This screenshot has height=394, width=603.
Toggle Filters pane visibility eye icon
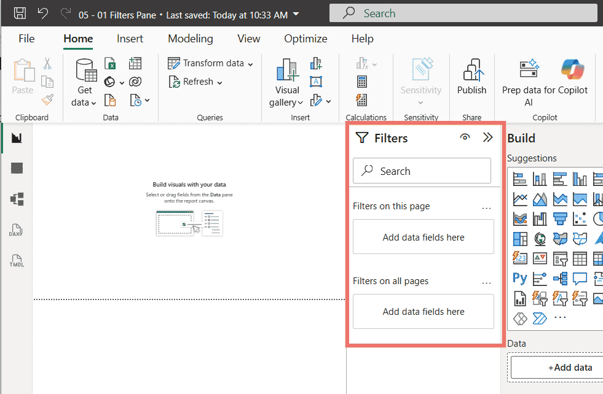[x=465, y=137]
